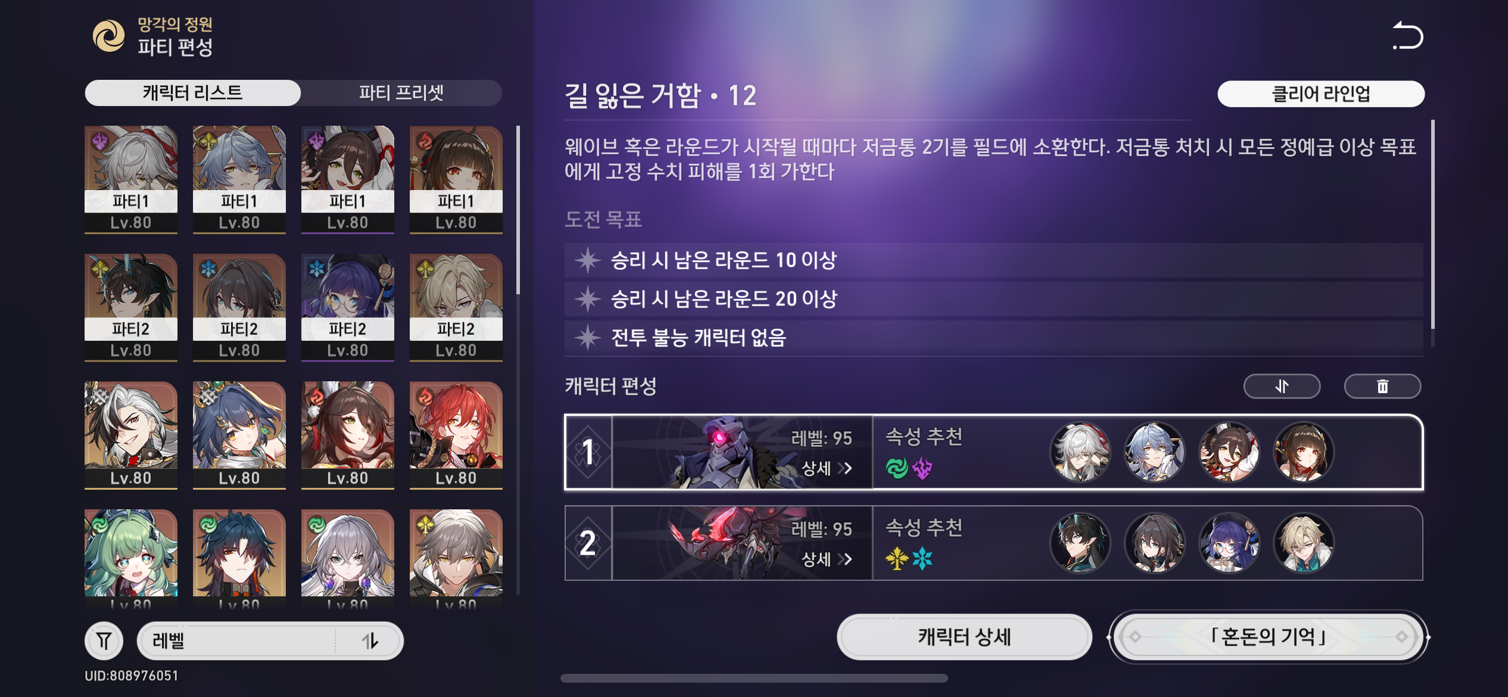Viewport: 1508px width, 697px height.
Task: Click the ice element icon in team 2's 속성 추천
Action: point(923,559)
